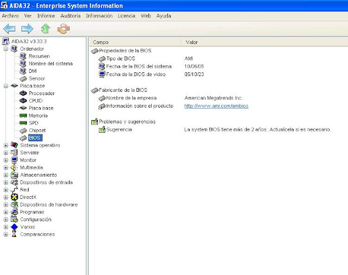Click the Dispositivos de hardware icon

pos(14,204)
